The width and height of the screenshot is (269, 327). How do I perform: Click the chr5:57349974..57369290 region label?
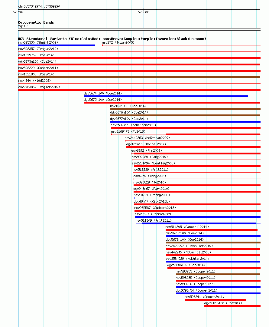click(x=39, y=6)
